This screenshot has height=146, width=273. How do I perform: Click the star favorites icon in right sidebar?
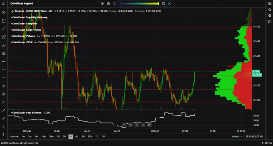click(270, 10)
